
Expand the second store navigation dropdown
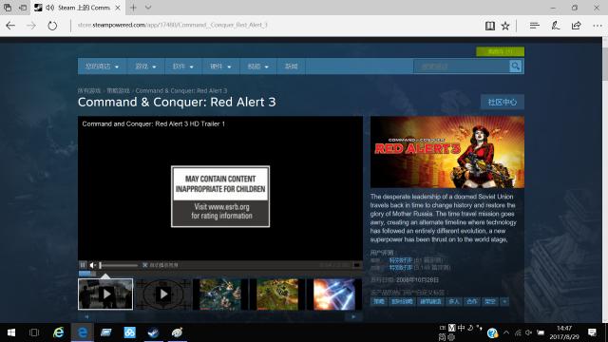[x=145, y=66]
